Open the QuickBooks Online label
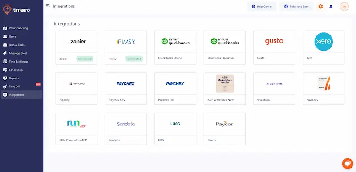 pyautogui.click(x=170, y=58)
